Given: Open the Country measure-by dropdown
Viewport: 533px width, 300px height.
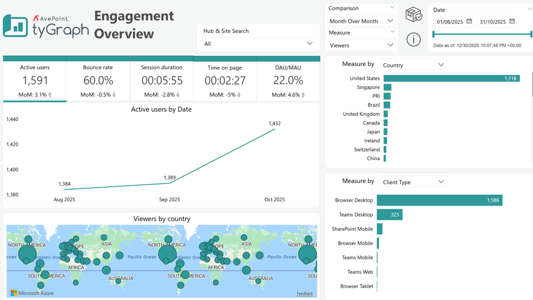Looking at the screenshot, I should [x=413, y=65].
